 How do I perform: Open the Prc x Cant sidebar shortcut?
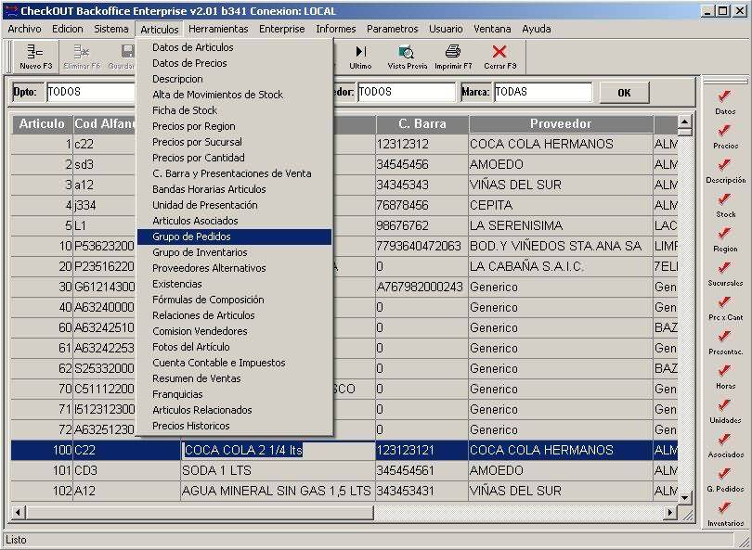[x=725, y=309]
